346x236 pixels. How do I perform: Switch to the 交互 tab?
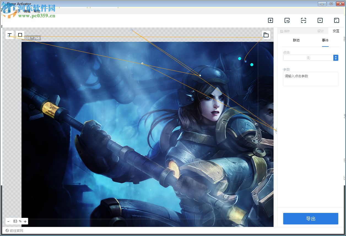pyautogui.click(x=336, y=31)
